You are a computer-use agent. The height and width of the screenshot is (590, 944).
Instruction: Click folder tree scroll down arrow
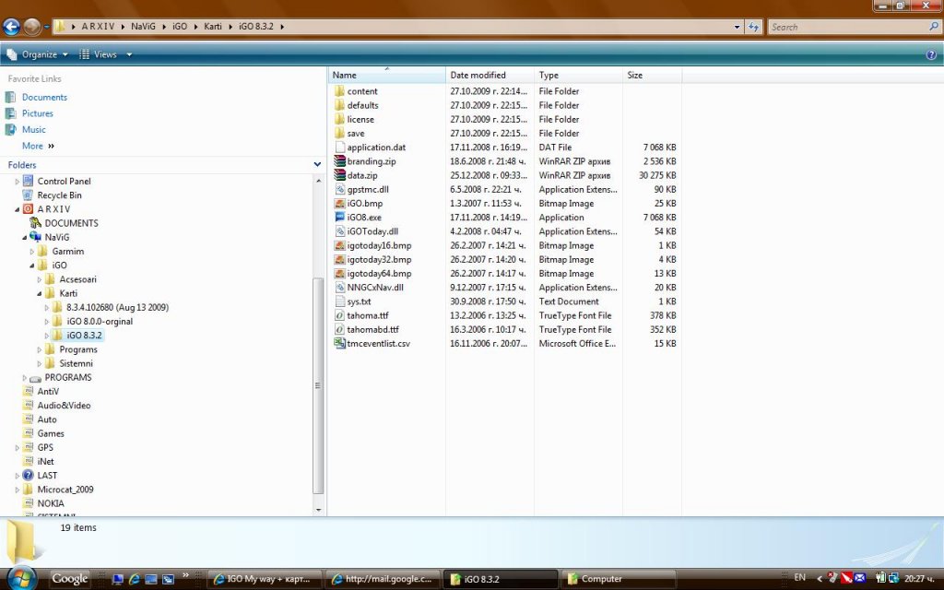(318, 510)
